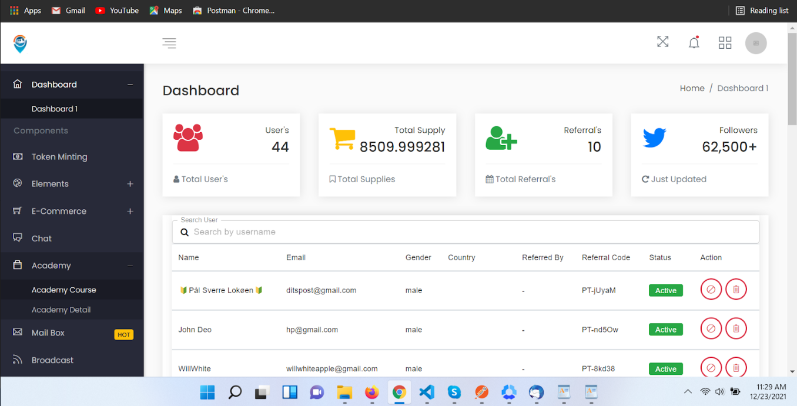Image resolution: width=797 pixels, height=406 pixels.
Task: Click the fullscreen expand icon in header
Action: coord(663,42)
